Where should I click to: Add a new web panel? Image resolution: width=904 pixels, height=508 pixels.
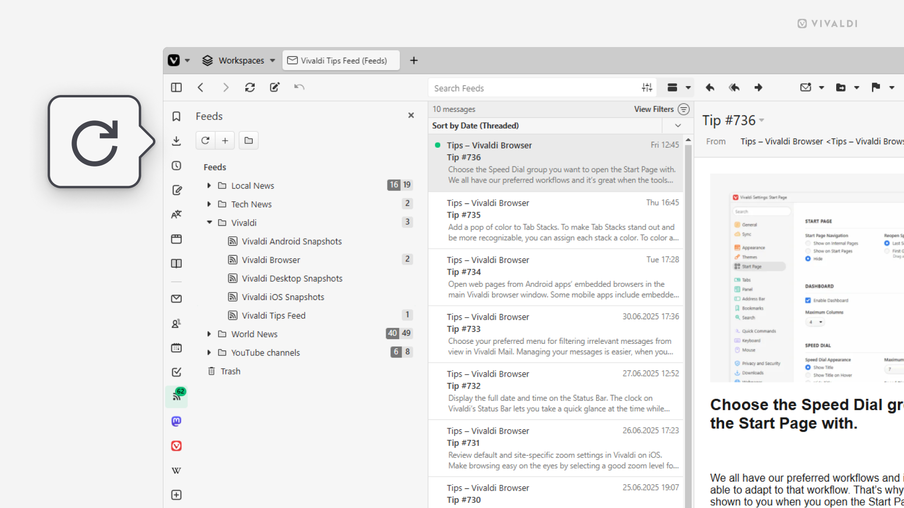[x=177, y=495]
